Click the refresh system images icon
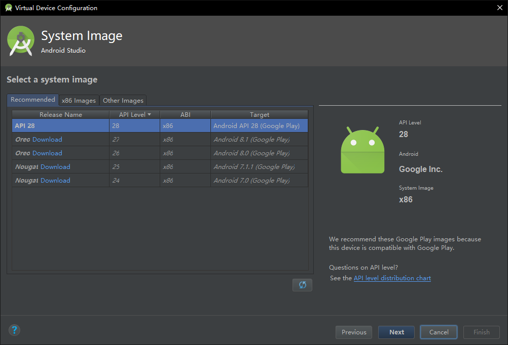The image size is (508, 345). click(x=302, y=285)
